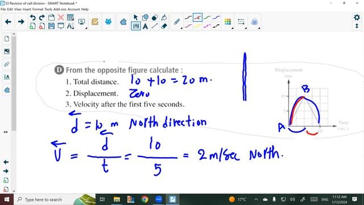Viewport: 364px width, 205px height.
Task: Click the blue monster activity icon
Action: (x=109, y=22)
